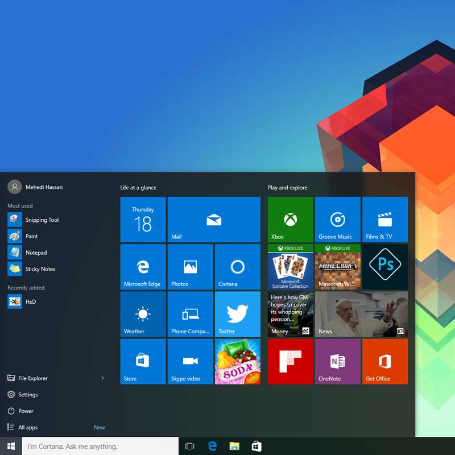Open the Money news tile
The image size is (455, 455).
coord(290,314)
